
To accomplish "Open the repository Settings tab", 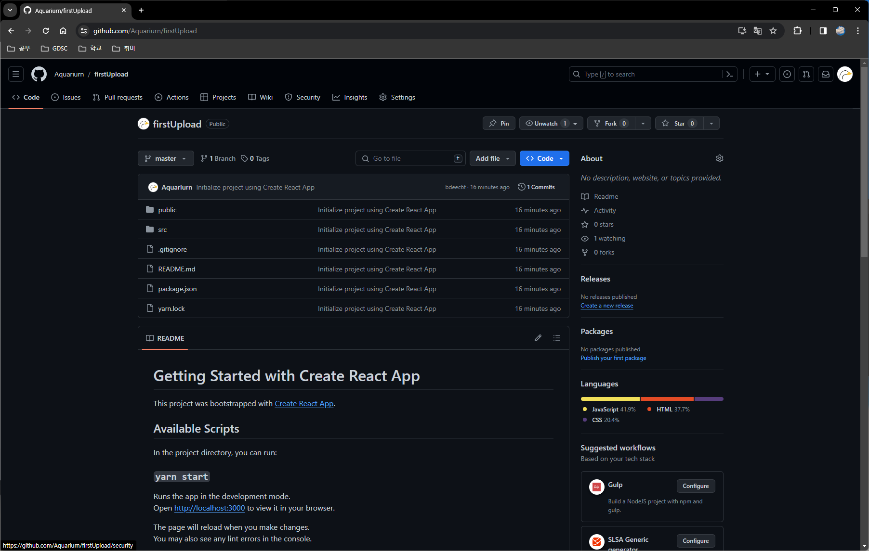I will 397,97.
